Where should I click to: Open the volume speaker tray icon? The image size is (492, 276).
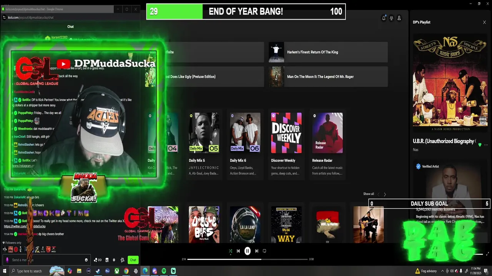(452, 271)
